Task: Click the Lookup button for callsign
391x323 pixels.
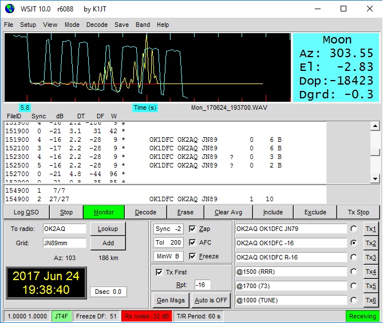Action: (108, 229)
